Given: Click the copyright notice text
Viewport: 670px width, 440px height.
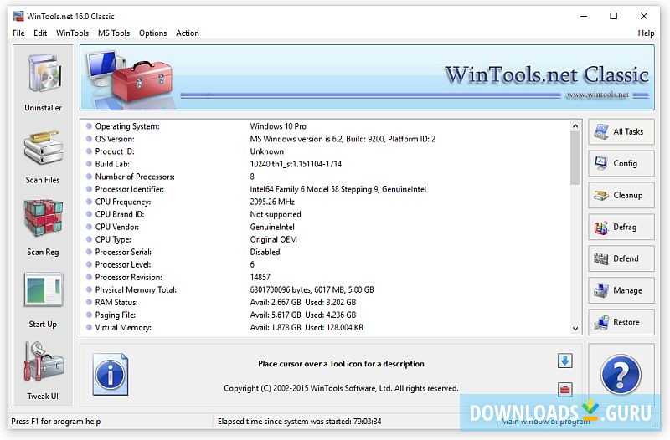Looking at the screenshot, I should (x=341, y=388).
